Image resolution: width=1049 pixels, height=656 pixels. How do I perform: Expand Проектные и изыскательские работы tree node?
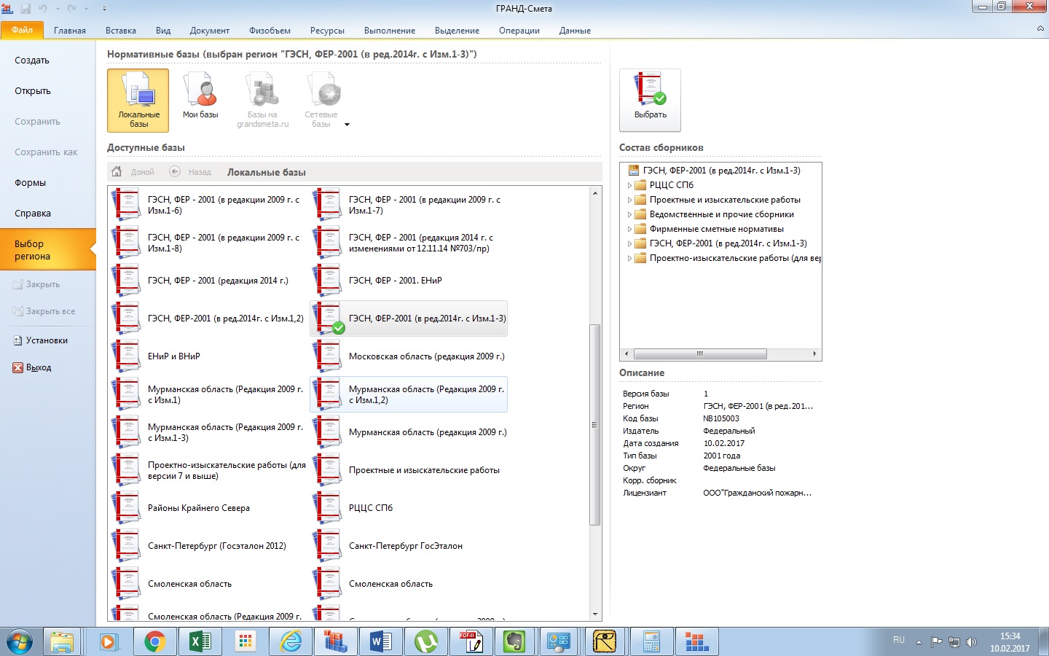[x=629, y=200]
